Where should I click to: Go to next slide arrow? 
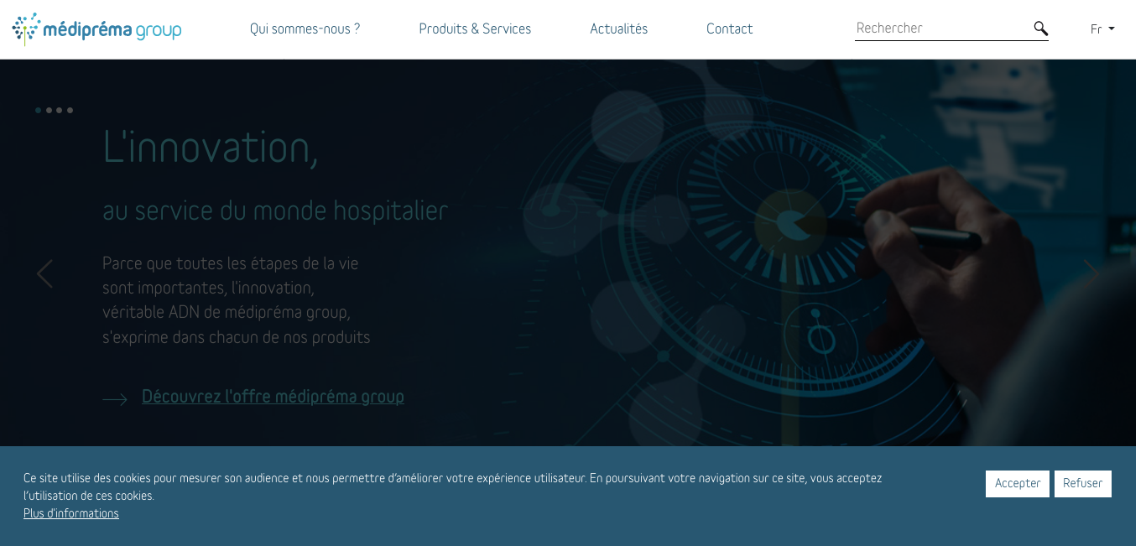point(1091,273)
